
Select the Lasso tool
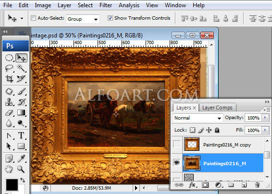point(9,68)
